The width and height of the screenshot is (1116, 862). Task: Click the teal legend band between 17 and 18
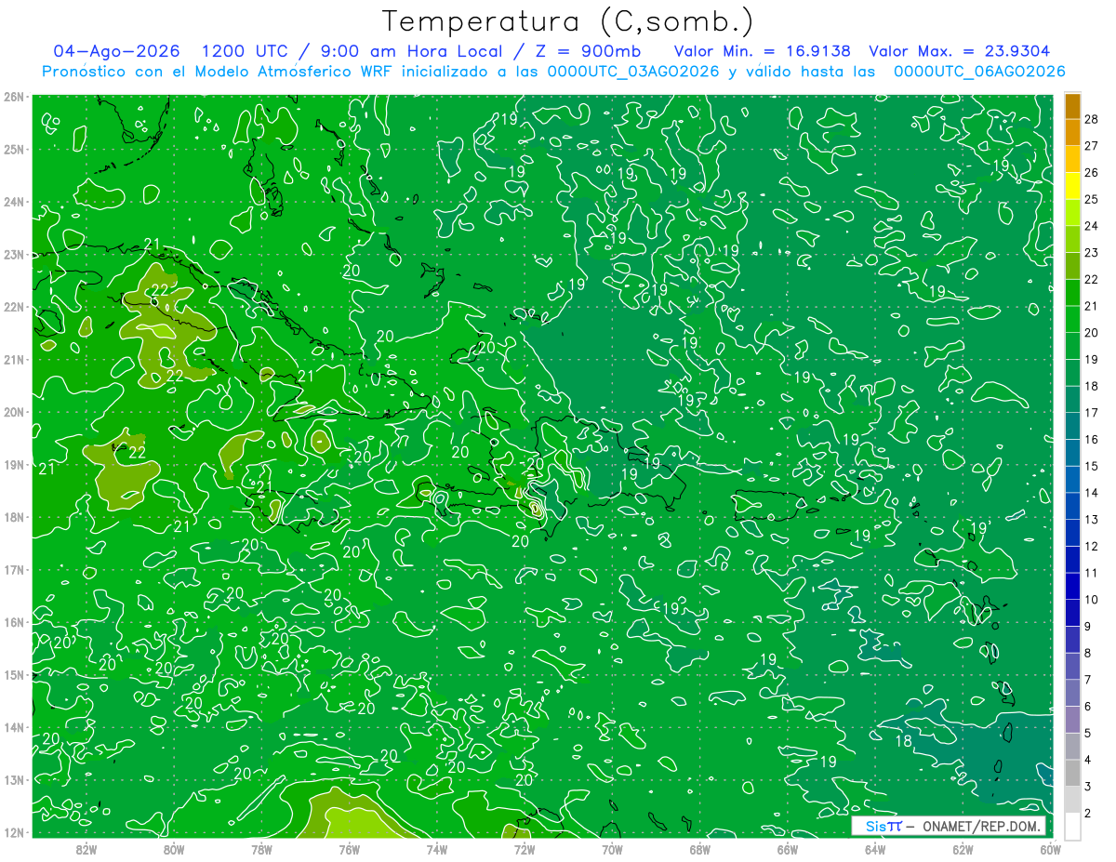[x=1072, y=400]
